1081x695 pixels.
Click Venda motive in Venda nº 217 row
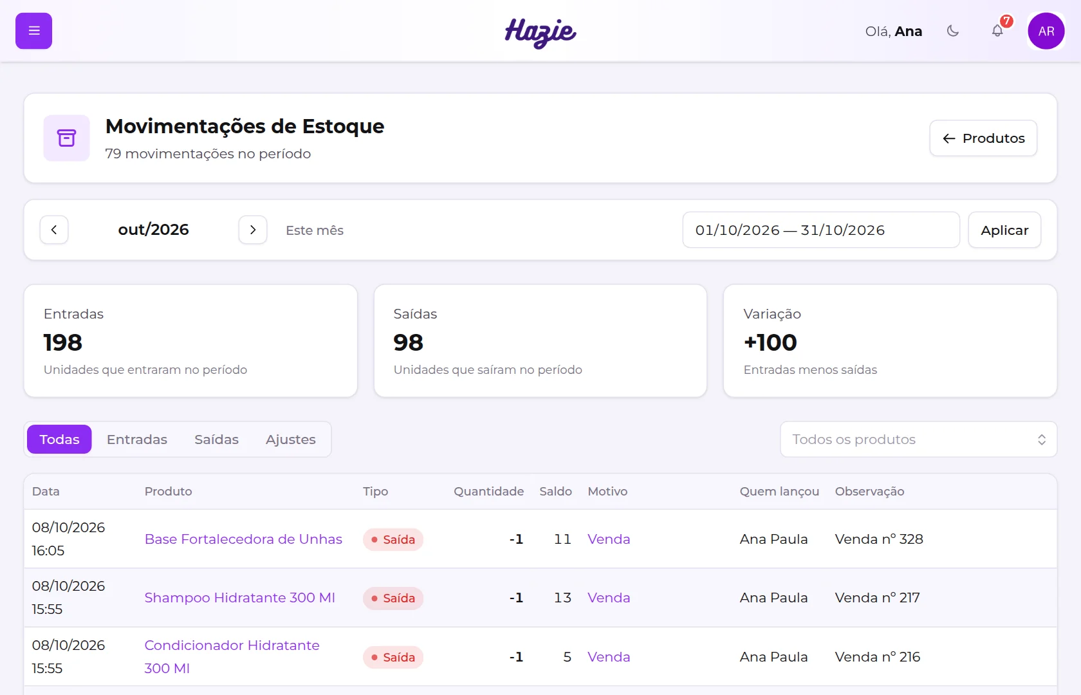[609, 598]
